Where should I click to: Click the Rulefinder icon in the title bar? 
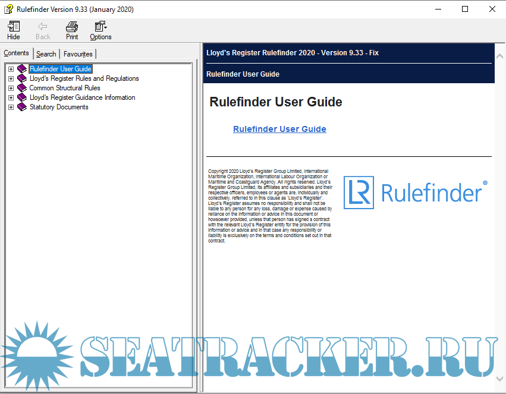pos(8,9)
